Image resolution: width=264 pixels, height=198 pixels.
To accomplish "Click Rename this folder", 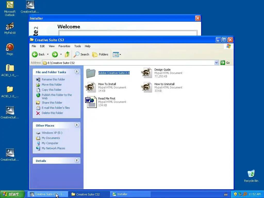I will (53, 79).
